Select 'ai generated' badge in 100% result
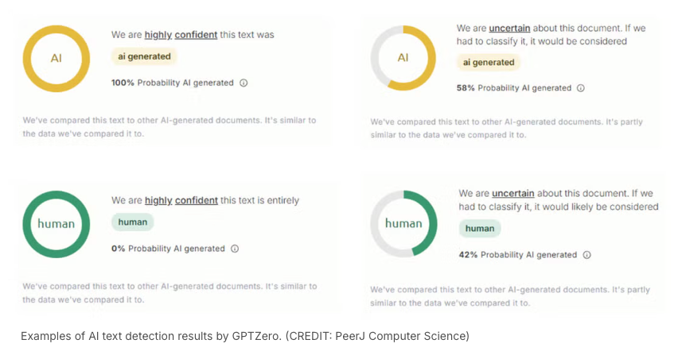The image size is (682, 359). [144, 56]
